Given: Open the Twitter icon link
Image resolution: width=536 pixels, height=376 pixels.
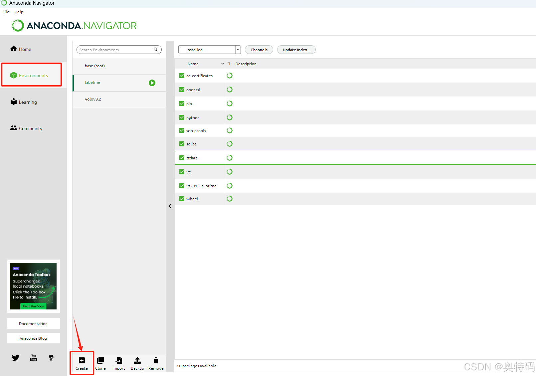Looking at the screenshot, I should pos(16,358).
